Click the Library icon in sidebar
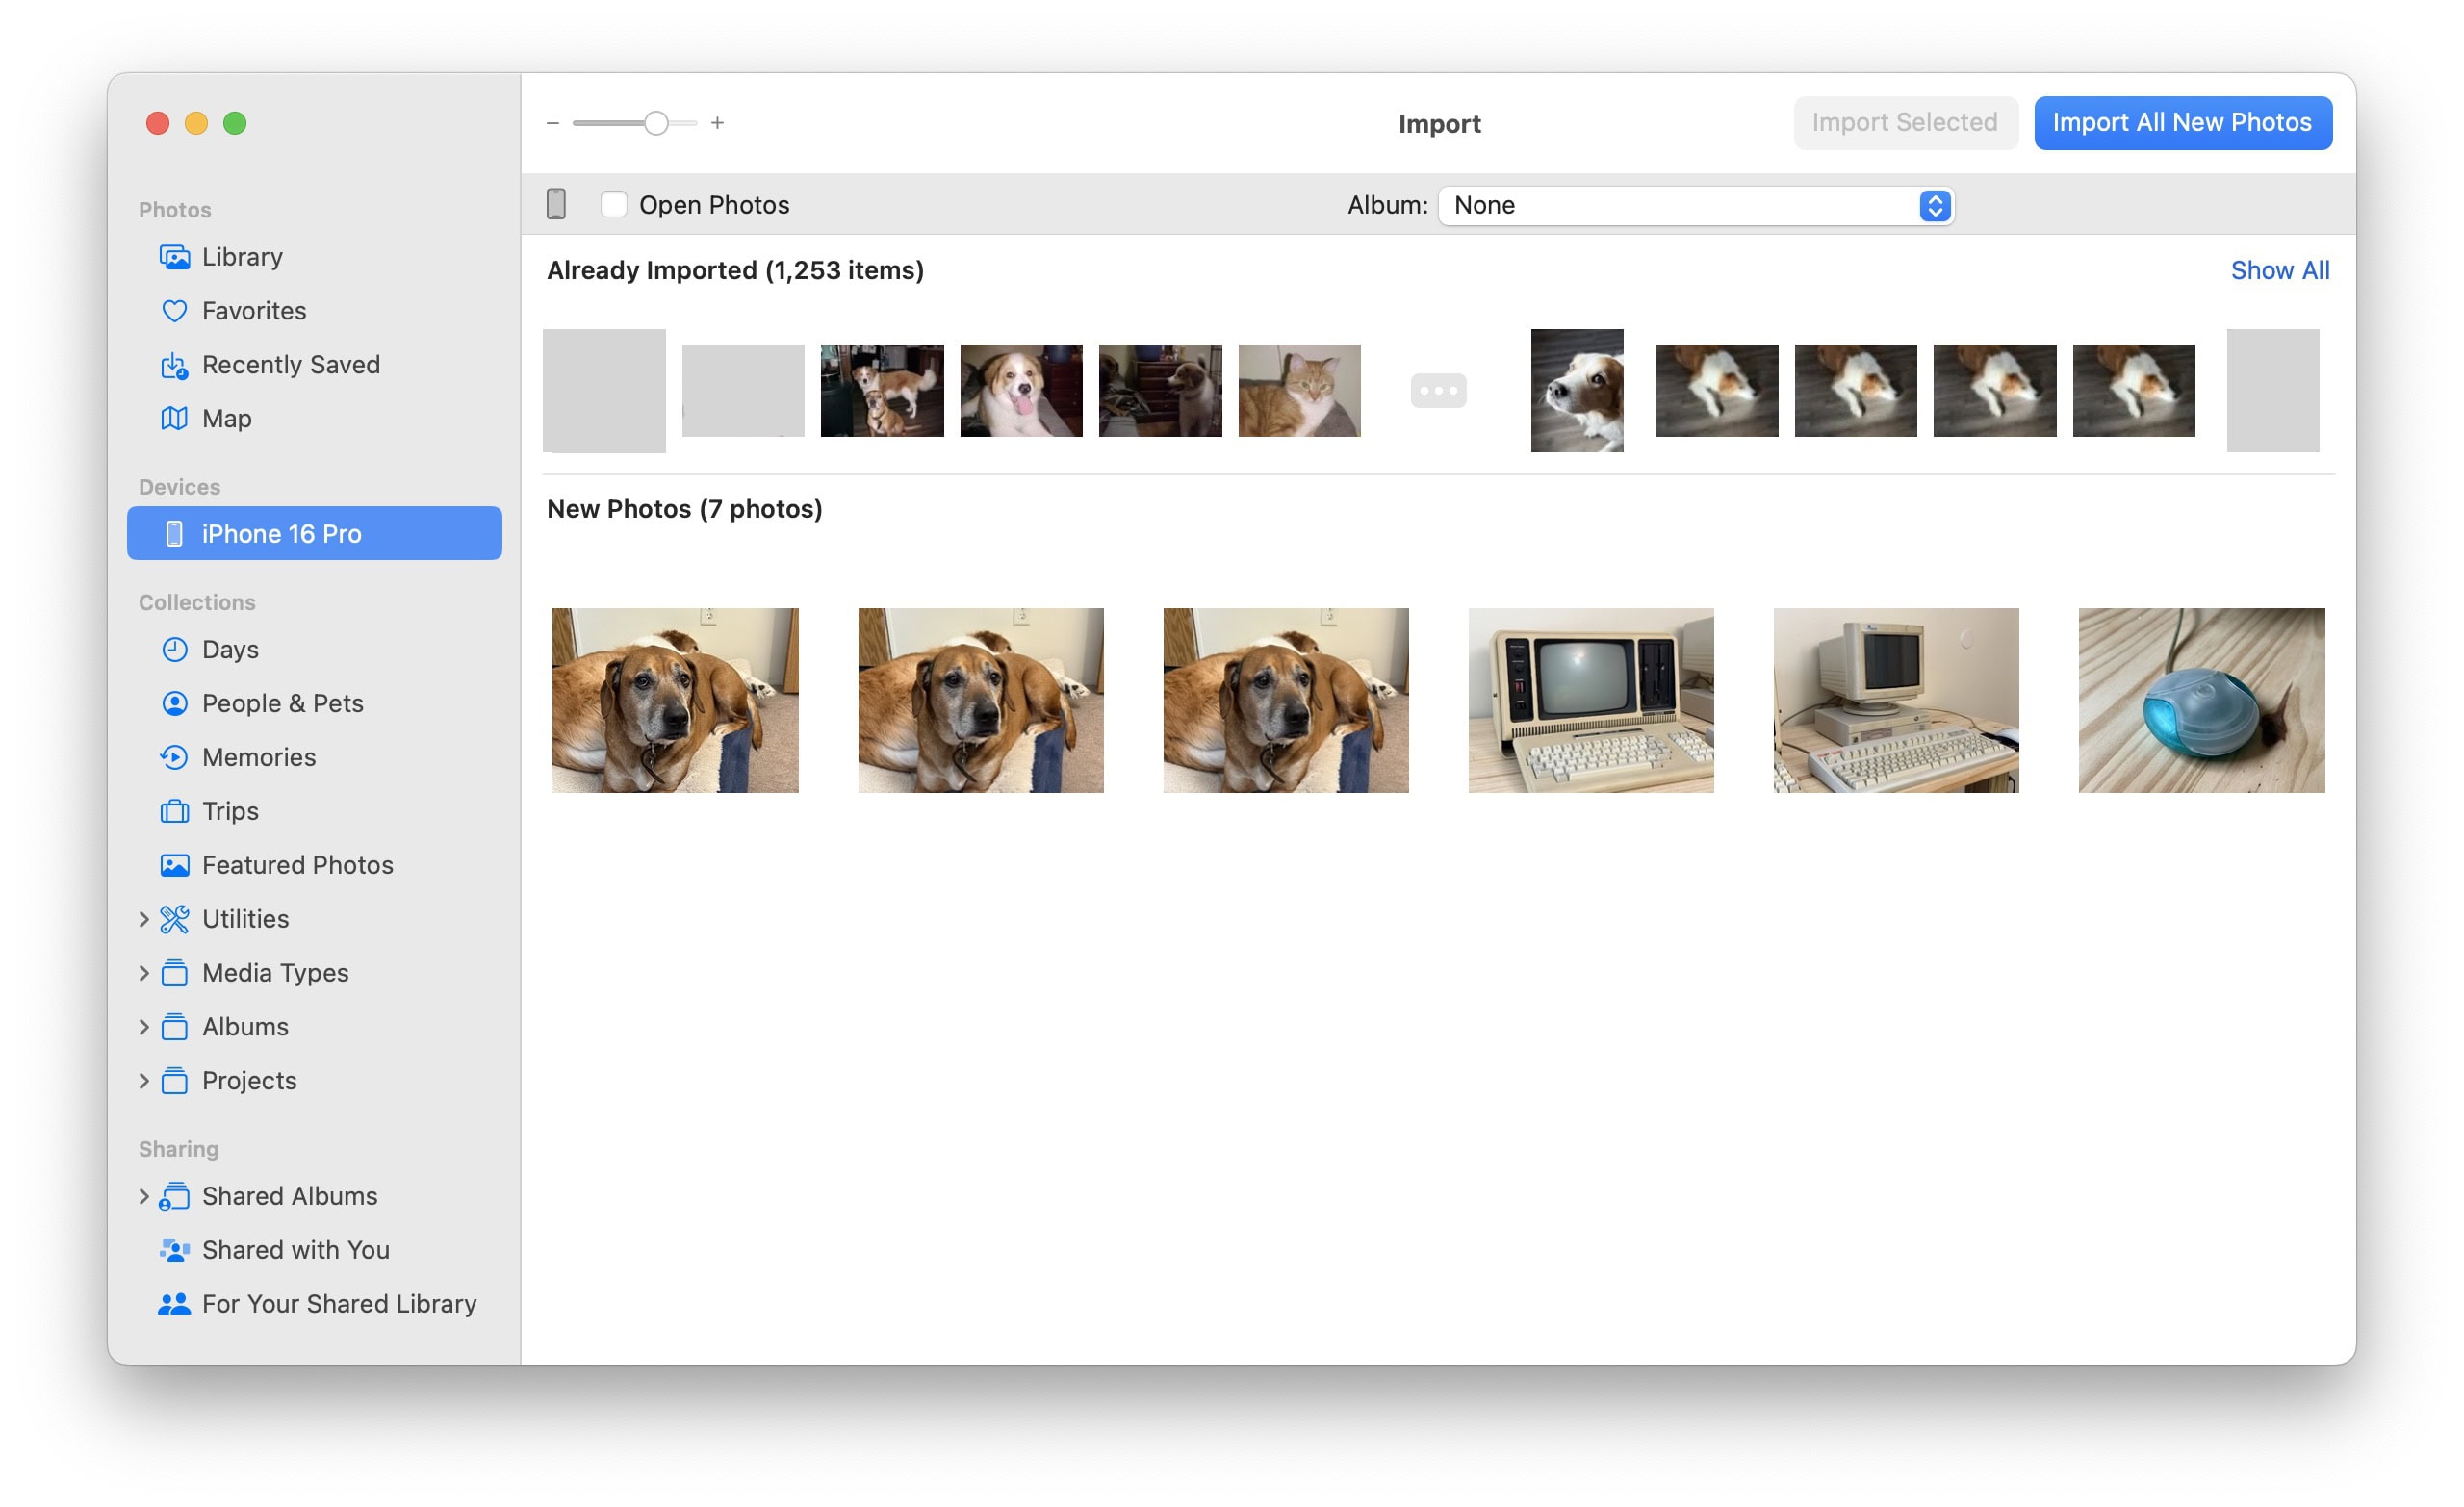 point(174,257)
